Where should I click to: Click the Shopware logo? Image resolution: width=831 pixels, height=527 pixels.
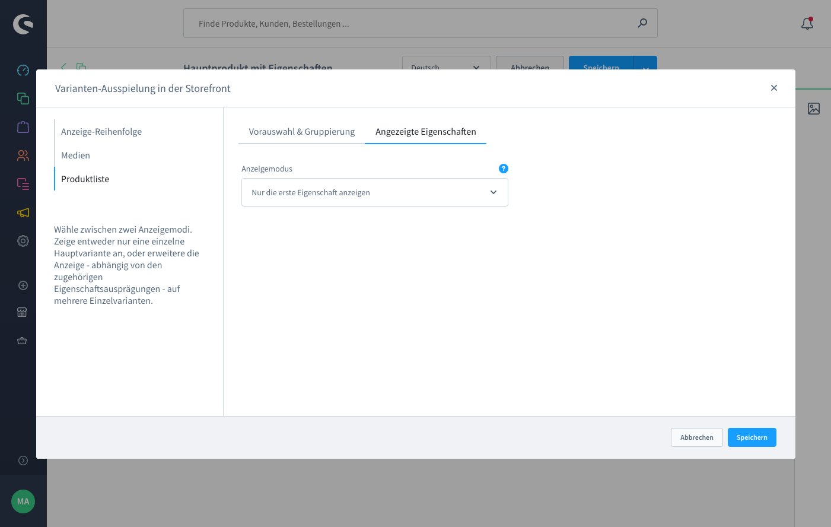23,24
